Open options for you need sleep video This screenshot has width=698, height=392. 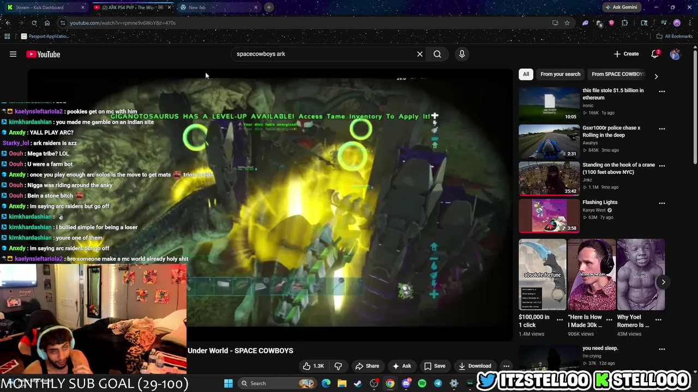coord(662,349)
